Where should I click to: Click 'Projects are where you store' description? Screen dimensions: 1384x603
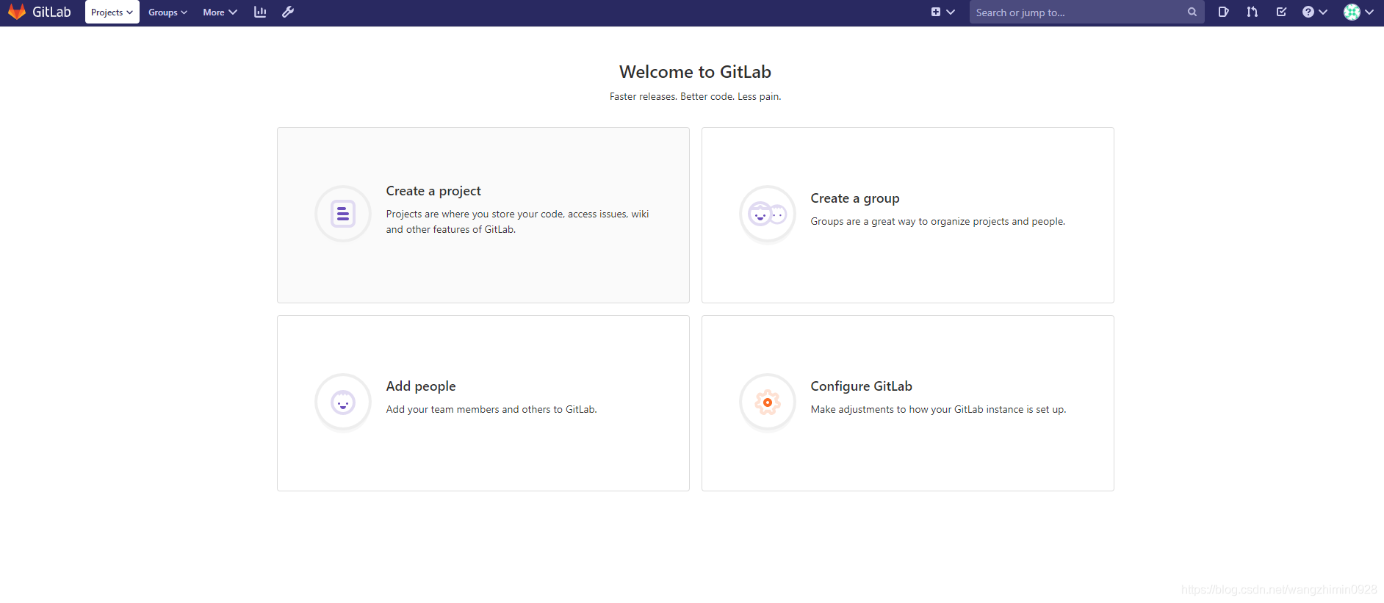(518, 222)
